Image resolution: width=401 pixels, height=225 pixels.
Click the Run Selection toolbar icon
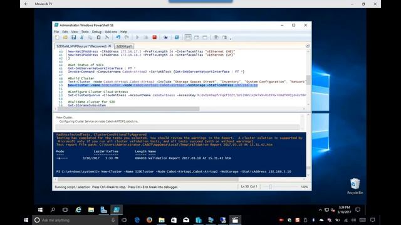point(146,37)
